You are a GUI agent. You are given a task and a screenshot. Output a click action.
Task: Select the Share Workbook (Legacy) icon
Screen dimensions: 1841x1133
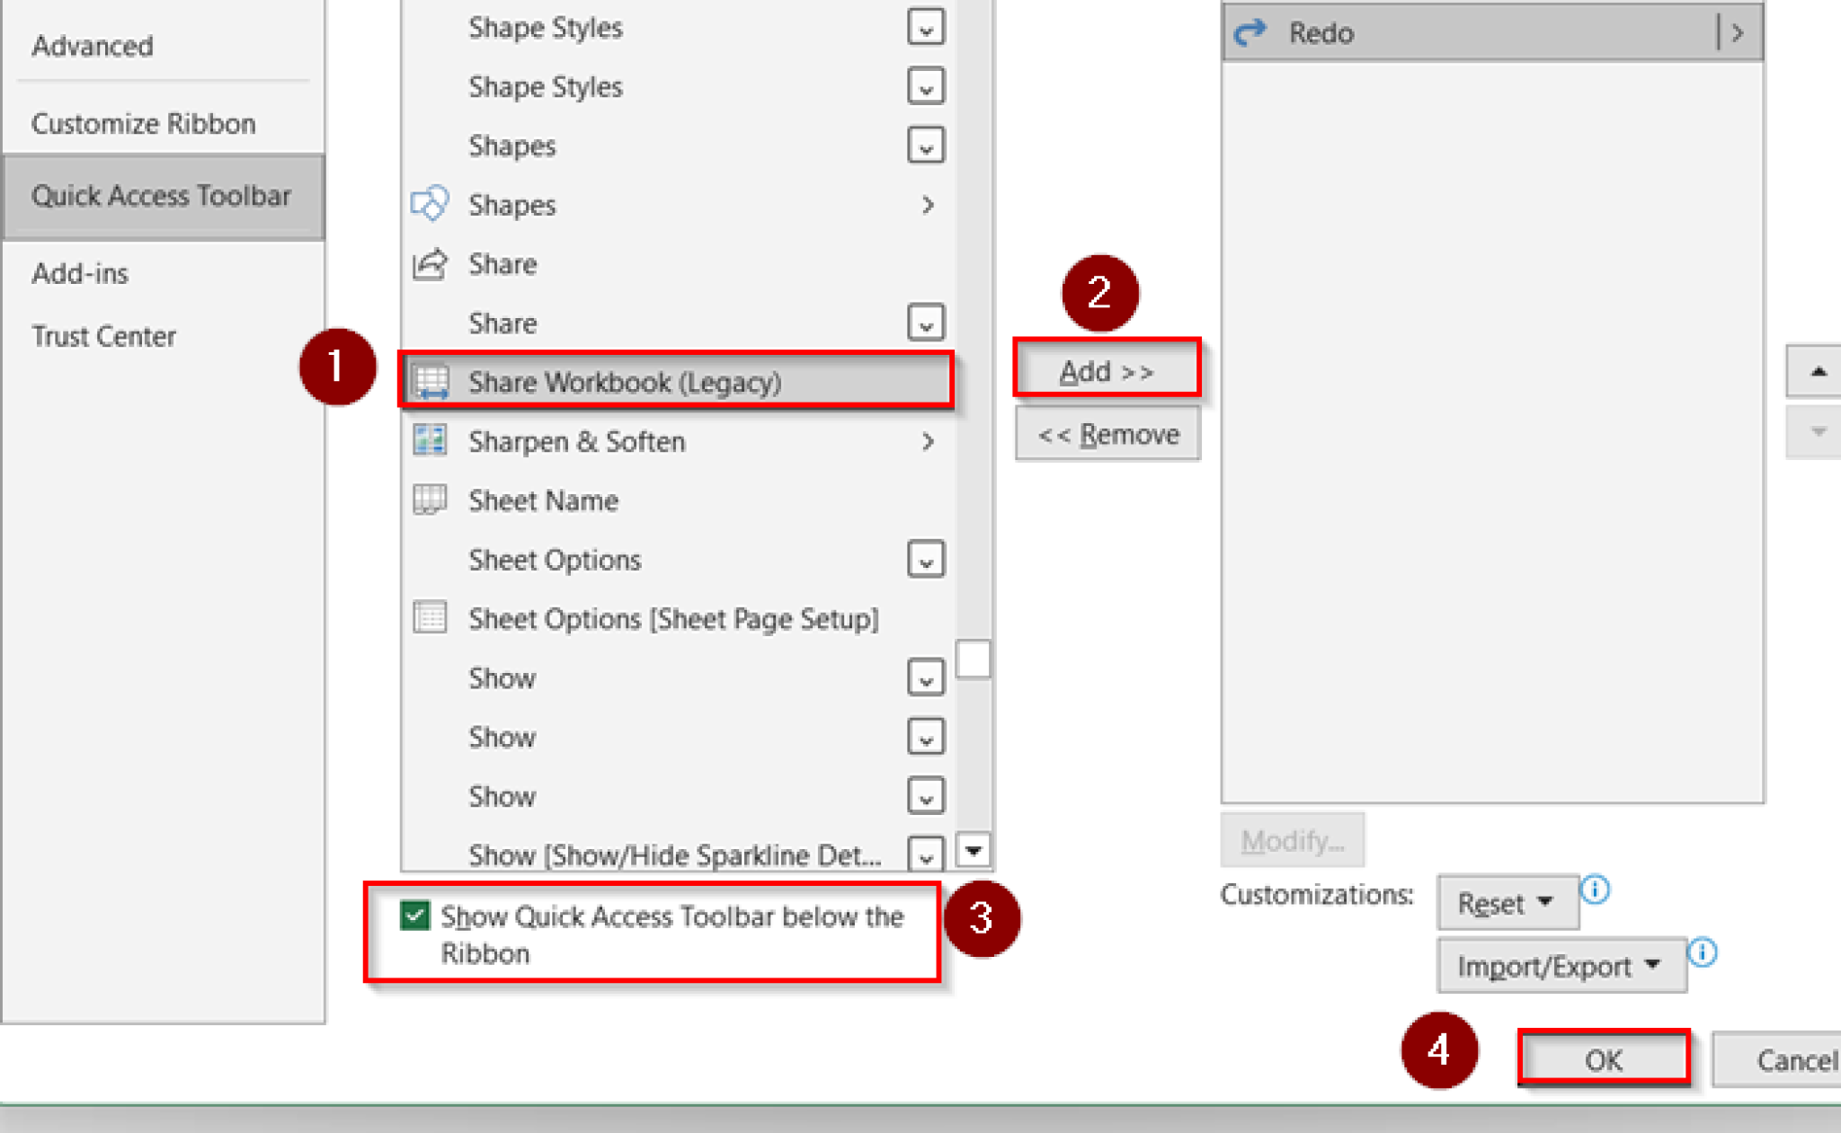(432, 381)
